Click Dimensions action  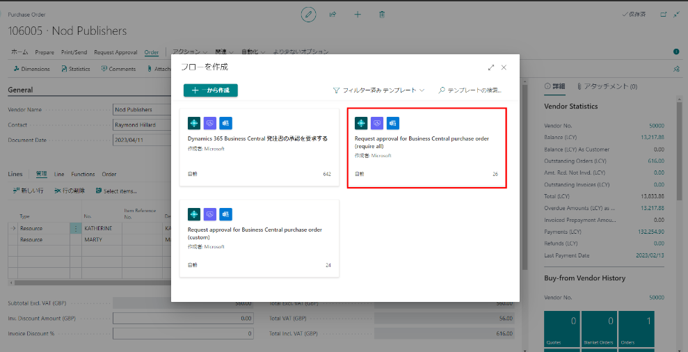pyautogui.click(x=31, y=69)
